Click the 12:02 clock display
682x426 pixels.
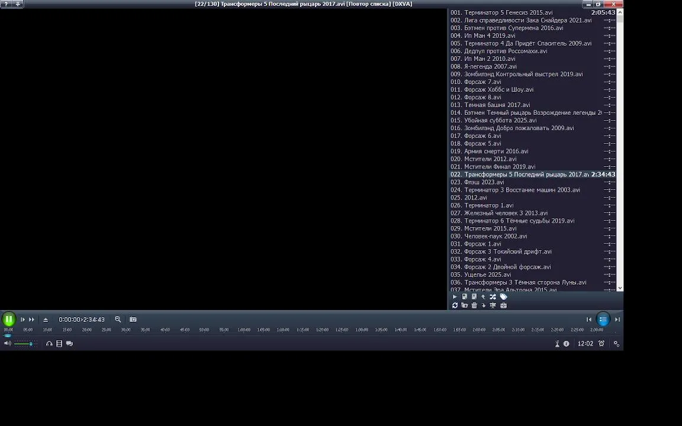click(586, 343)
